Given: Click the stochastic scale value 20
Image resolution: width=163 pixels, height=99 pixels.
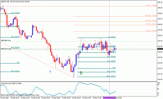Looking at the screenshot, I should pos(158,93).
